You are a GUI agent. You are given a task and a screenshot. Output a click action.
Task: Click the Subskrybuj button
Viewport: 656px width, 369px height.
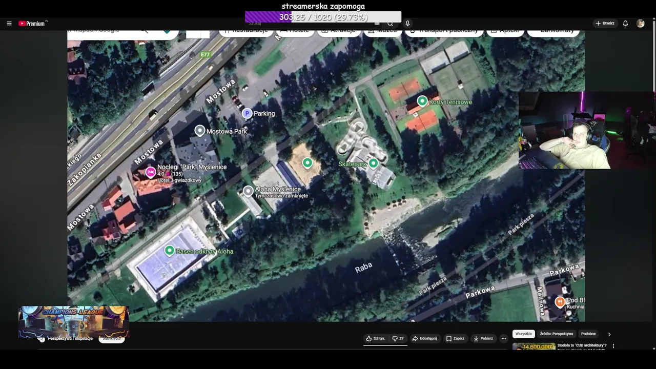click(112, 339)
